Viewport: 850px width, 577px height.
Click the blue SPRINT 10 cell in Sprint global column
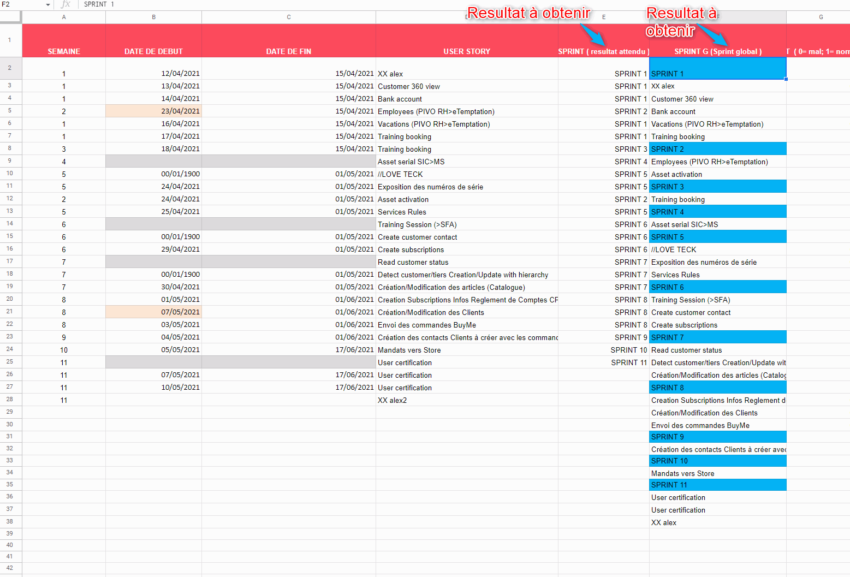(718, 460)
